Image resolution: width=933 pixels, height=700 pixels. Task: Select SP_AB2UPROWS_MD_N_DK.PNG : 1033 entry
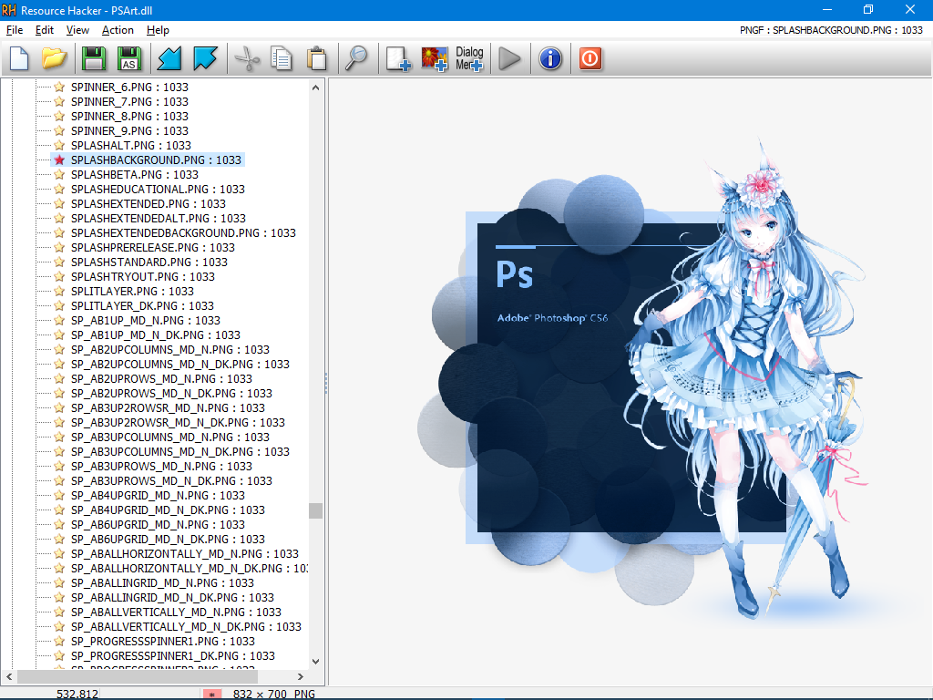171,394
